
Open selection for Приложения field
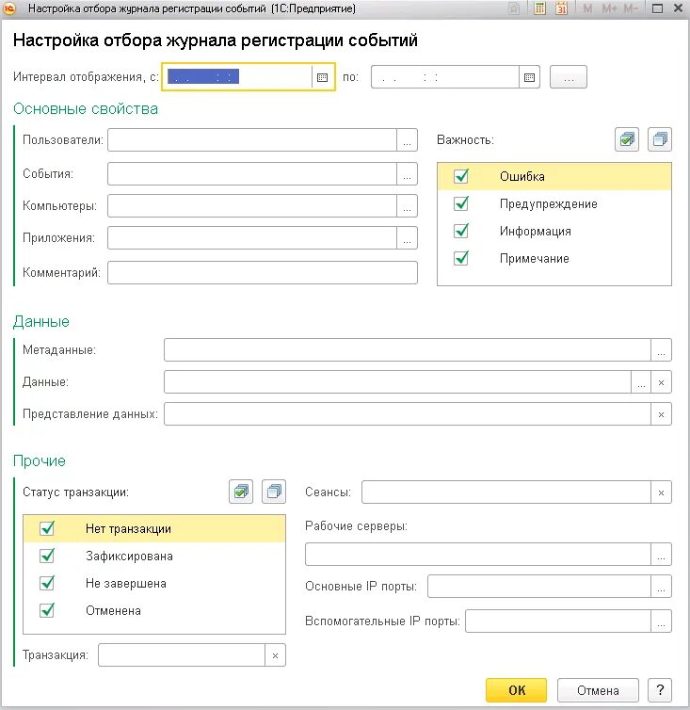point(407,237)
